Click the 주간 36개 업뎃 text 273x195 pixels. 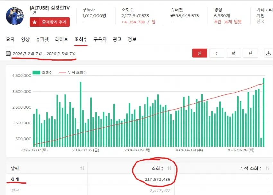pos(228,22)
